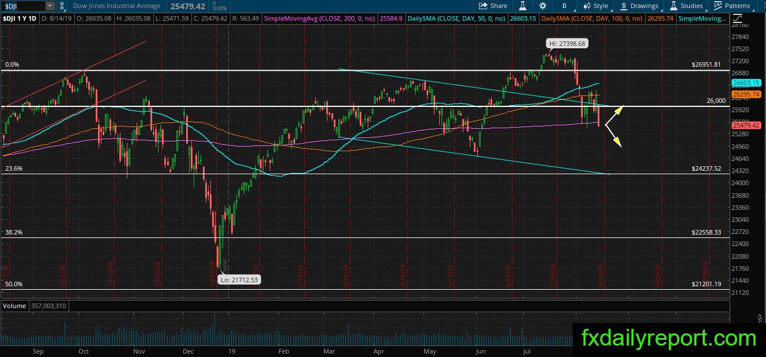Expand the symbol selector dropdown arrow
The image size is (766, 357).
pos(50,6)
